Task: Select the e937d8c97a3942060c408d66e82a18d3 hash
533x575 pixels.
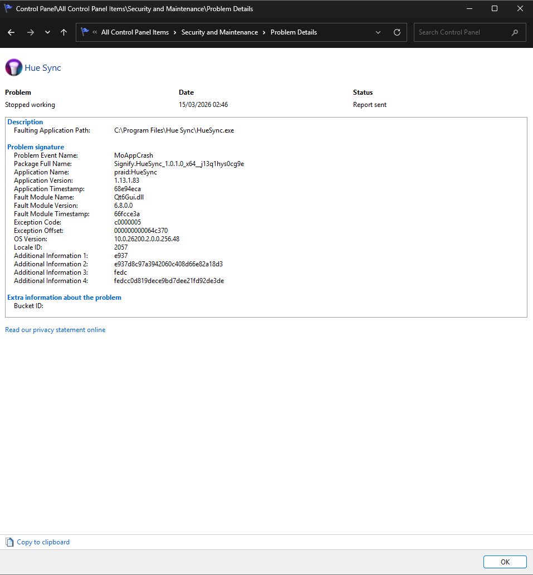Action: pyautogui.click(x=168, y=264)
